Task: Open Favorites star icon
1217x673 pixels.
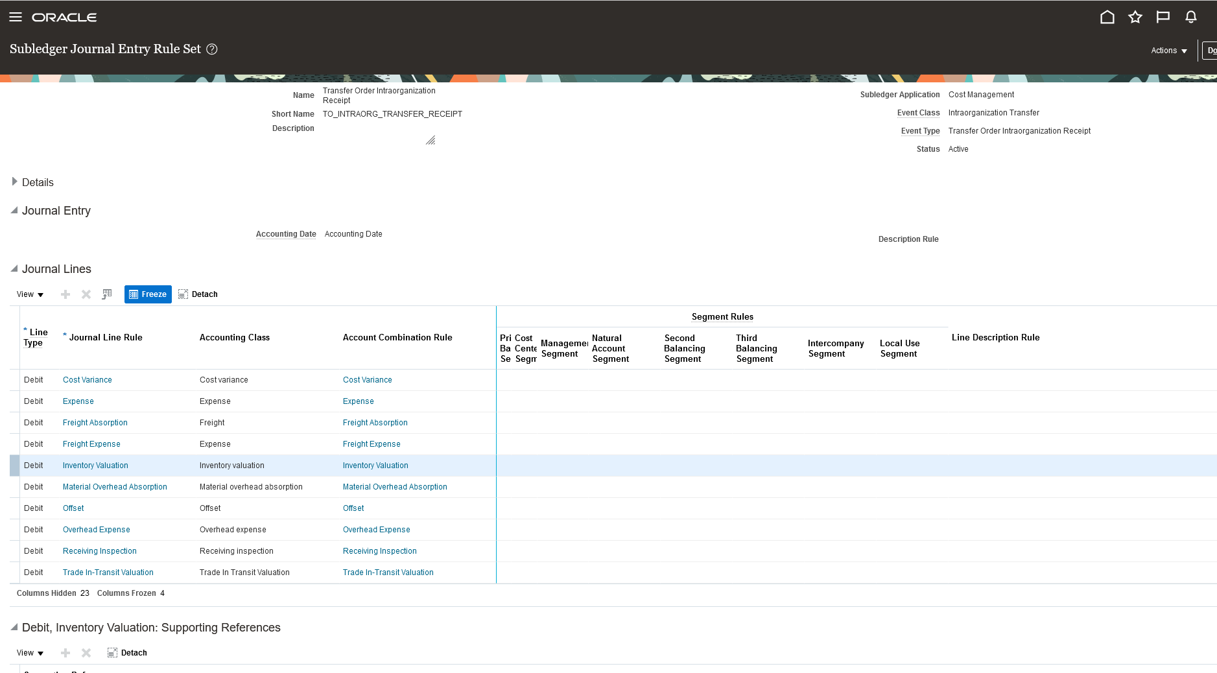Action: click(x=1135, y=17)
